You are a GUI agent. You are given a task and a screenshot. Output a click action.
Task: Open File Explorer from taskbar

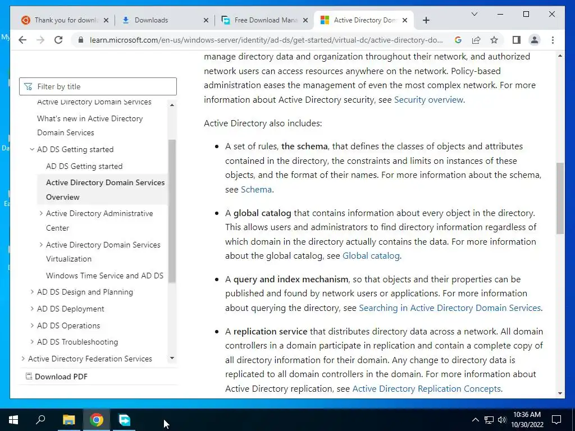(x=69, y=420)
